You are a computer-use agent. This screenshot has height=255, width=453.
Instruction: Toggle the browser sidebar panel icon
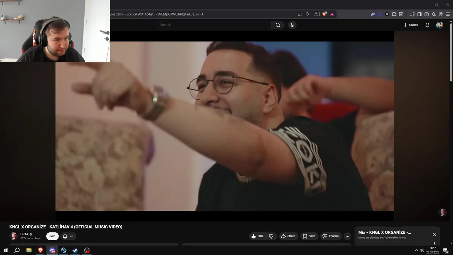419,14
